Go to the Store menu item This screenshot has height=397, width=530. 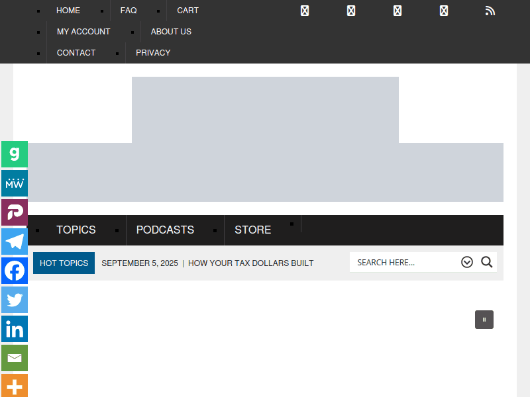coord(252,230)
